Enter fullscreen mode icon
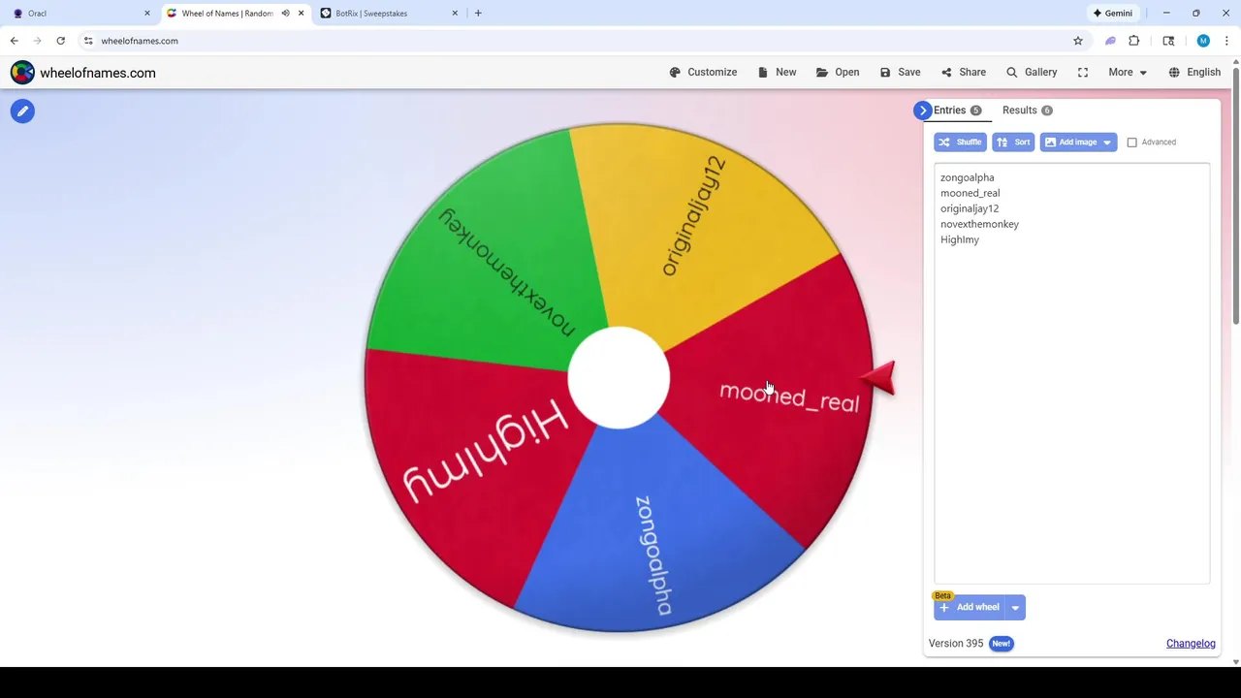1241x698 pixels. pos(1083,73)
